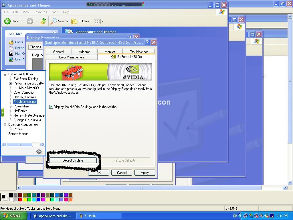Viewport: 293px width, 220px height.
Task: Select Screen Menus in tree
Action: tap(18, 134)
